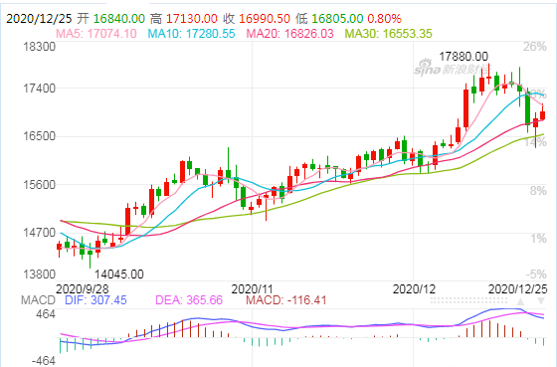This screenshot has width=557, height=367.
Task: Select the MA5 legend label
Action: [x=96, y=34]
